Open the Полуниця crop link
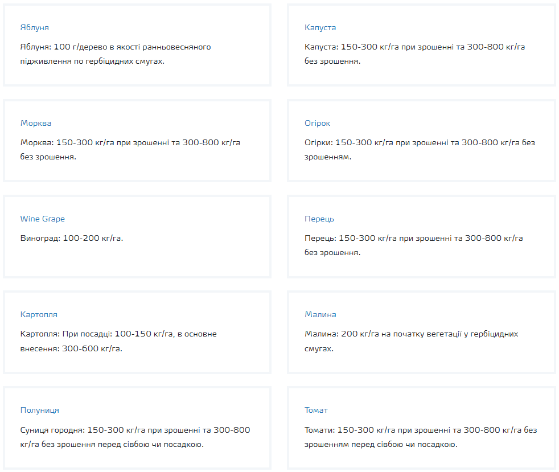Screen dimensions: 559x472 (x=40, y=411)
